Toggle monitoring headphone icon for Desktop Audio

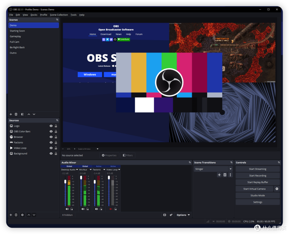click(x=72, y=209)
